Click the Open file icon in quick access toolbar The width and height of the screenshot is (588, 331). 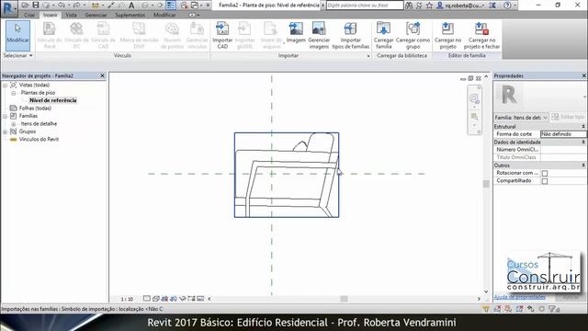pyautogui.click(x=25, y=6)
